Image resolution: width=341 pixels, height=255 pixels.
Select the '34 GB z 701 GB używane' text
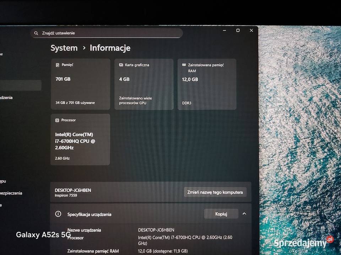[x=75, y=103]
